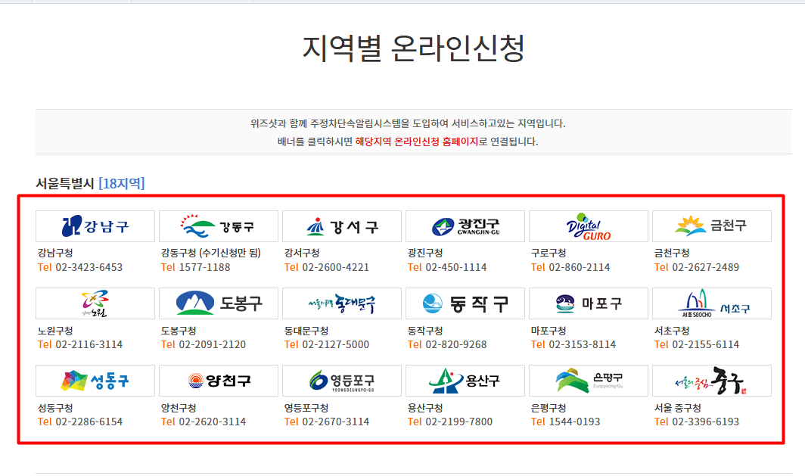Click phone number 02-2155-6114
This screenshot has height=476, width=805.
[x=705, y=344]
